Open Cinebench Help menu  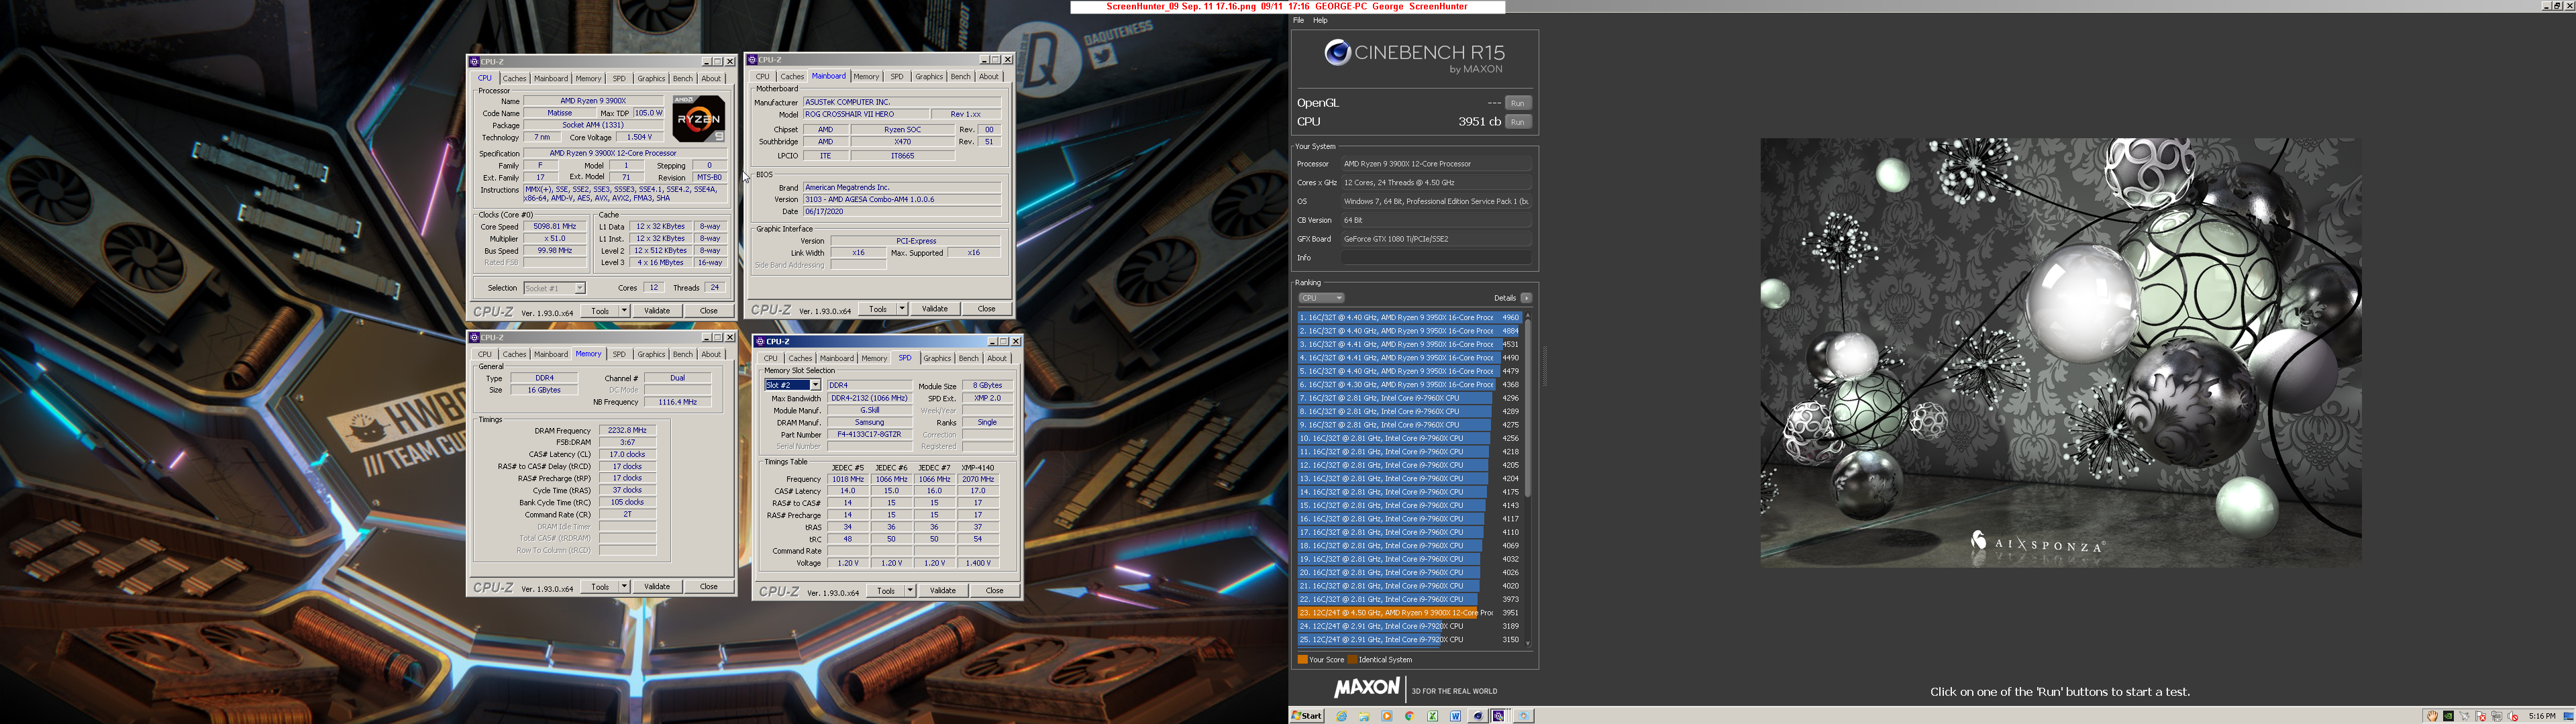[x=1320, y=20]
